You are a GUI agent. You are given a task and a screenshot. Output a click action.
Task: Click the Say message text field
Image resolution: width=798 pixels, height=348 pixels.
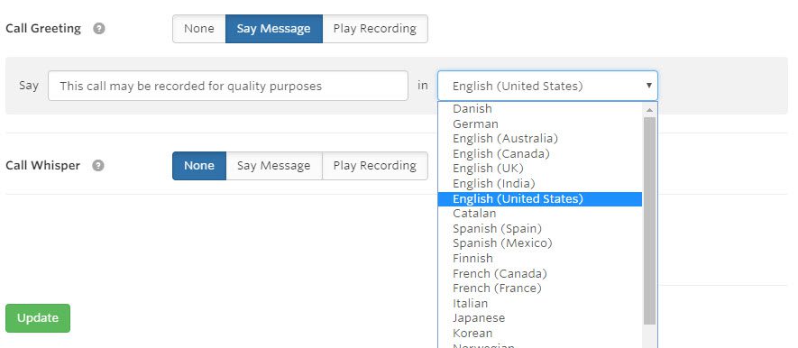pos(228,86)
